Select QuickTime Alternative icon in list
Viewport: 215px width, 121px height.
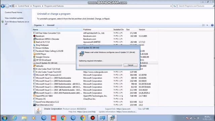point(34,102)
